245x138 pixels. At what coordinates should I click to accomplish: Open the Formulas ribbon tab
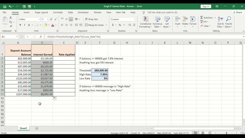coord(58,13)
